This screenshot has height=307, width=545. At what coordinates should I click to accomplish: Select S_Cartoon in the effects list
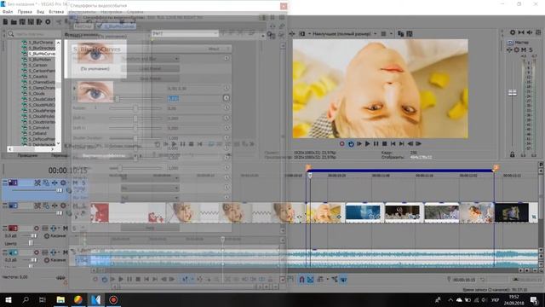pos(37,65)
